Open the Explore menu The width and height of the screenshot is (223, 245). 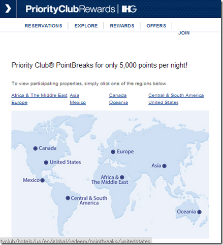click(86, 26)
